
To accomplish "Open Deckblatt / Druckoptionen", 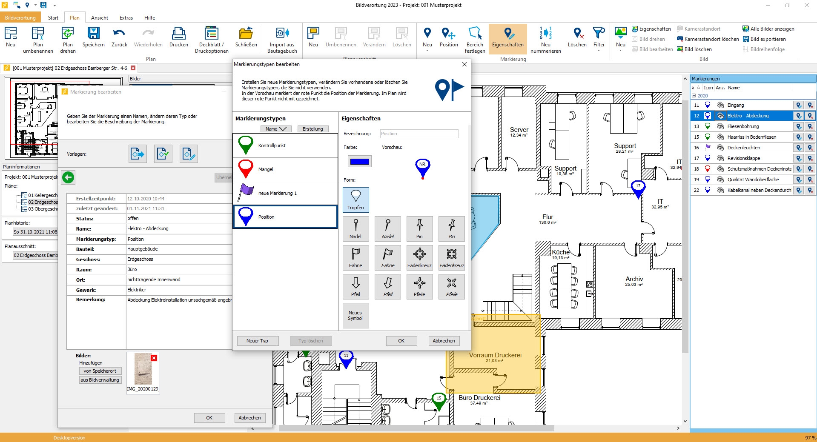I will pyautogui.click(x=212, y=40).
